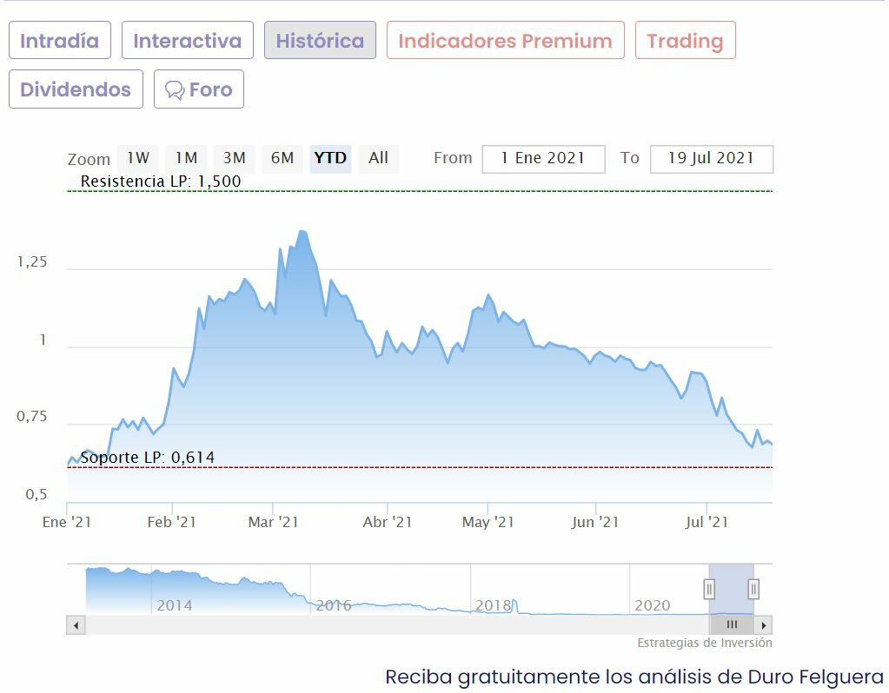The image size is (889, 693).
Task: Go to the Trading section
Action: (x=685, y=41)
